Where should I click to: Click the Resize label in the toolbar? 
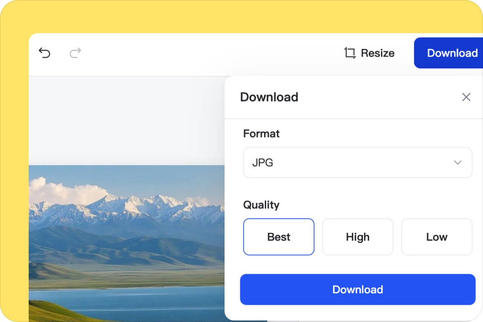click(378, 53)
